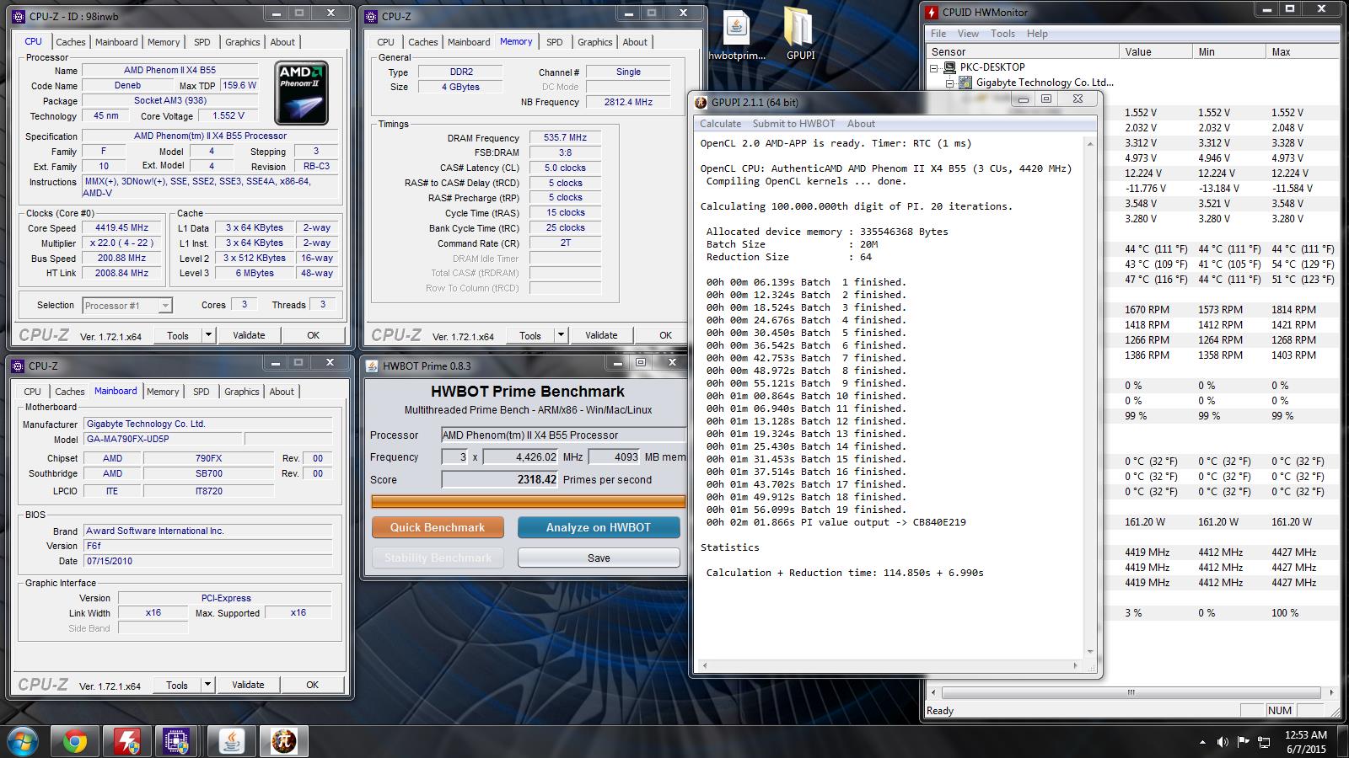Click the Max column header in HWMonitor
The image size is (1349, 758).
1303,51
